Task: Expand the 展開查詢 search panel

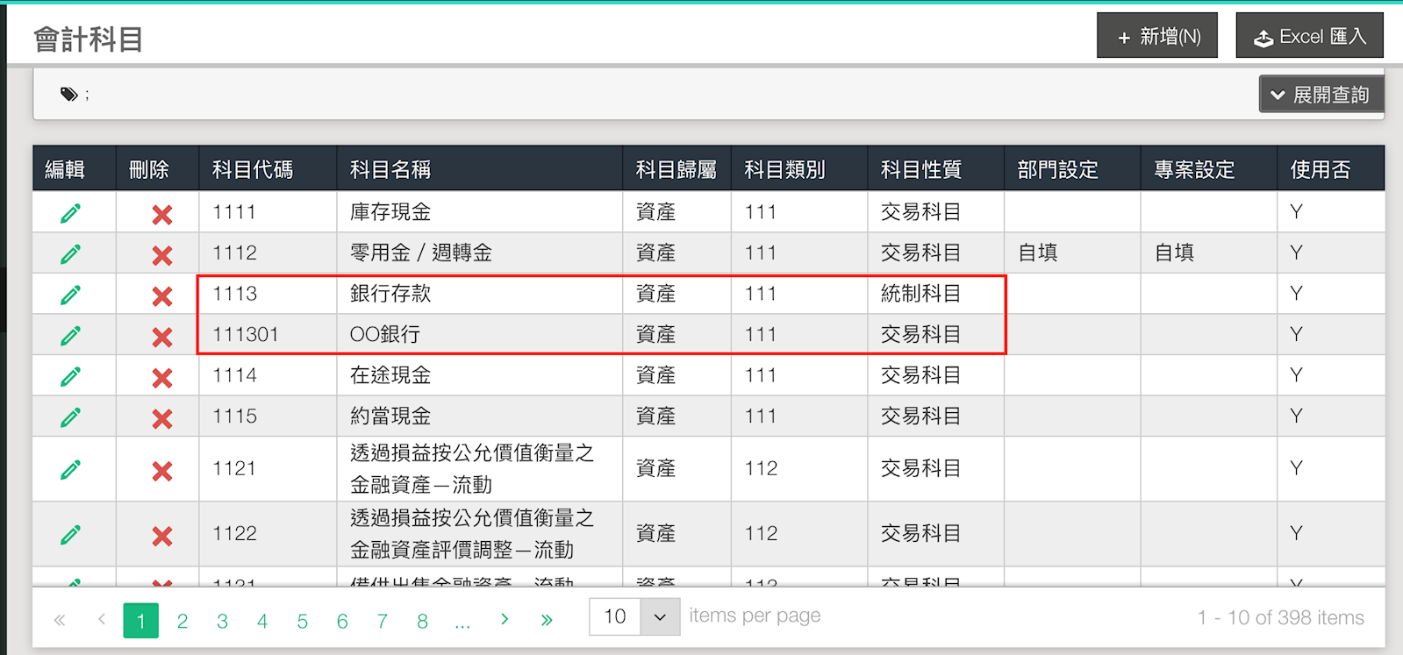Action: point(1321,95)
